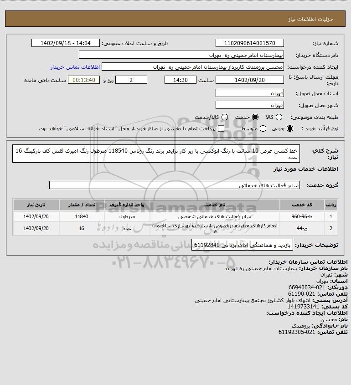Click the delivery province field تهران
The image size is (351, 385).
[x=249, y=93]
